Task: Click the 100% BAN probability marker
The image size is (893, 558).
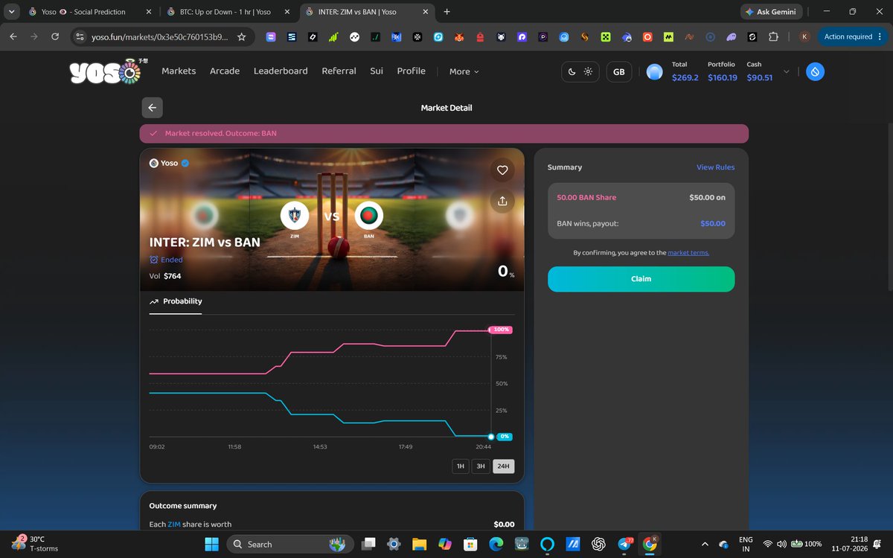Action: coord(502,330)
